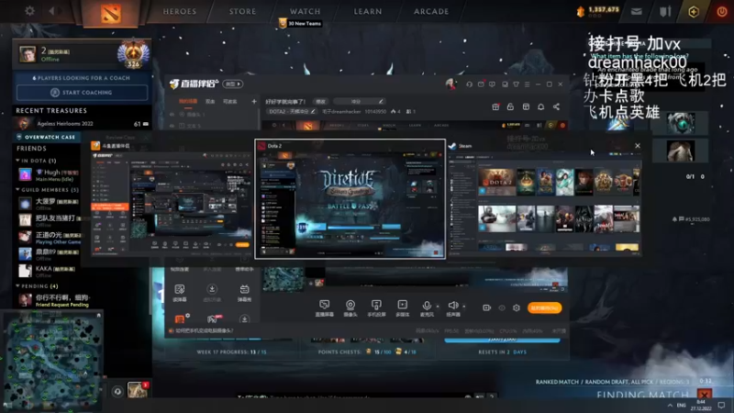
Task: Click the Dota 2 back arrow
Action: tap(52, 10)
